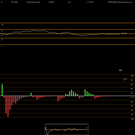Click RSI axis label 30

pos(2,40)
